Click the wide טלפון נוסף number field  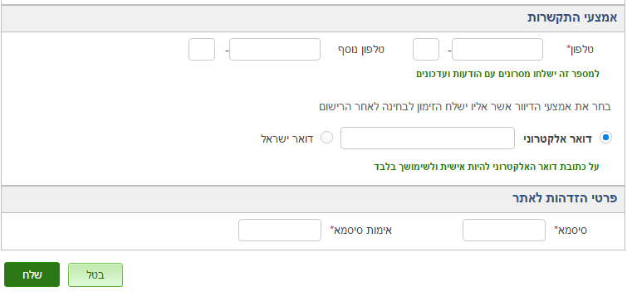pos(275,50)
